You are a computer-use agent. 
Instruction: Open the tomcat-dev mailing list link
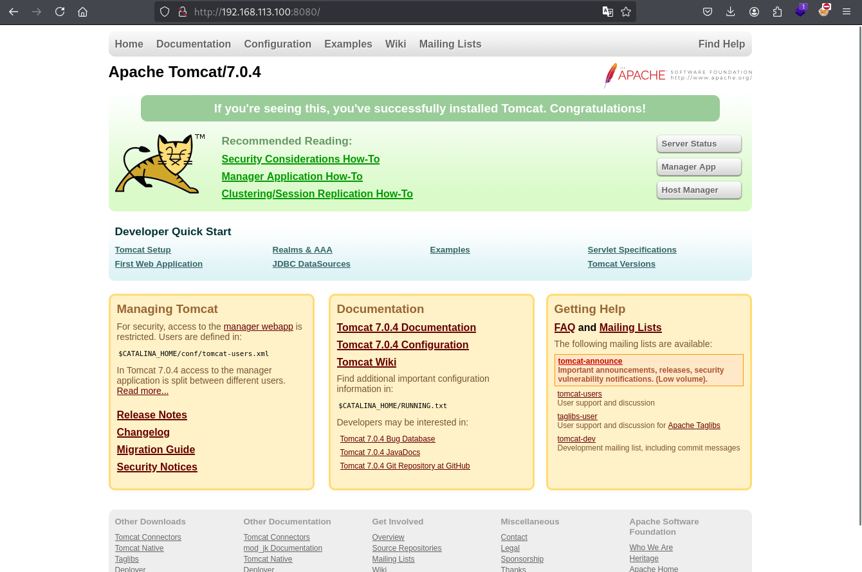pos(576,439)
